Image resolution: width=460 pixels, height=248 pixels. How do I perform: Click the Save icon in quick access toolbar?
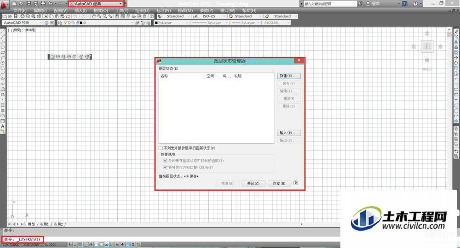click(x=29, y=4)
